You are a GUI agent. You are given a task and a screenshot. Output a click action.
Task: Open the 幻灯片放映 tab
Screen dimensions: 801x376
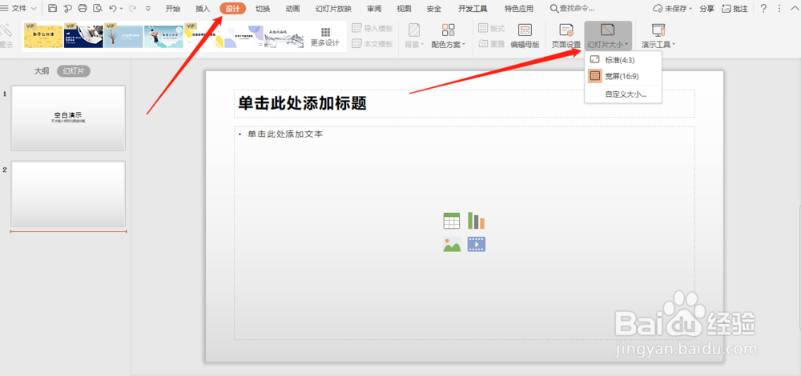point(333,9)
